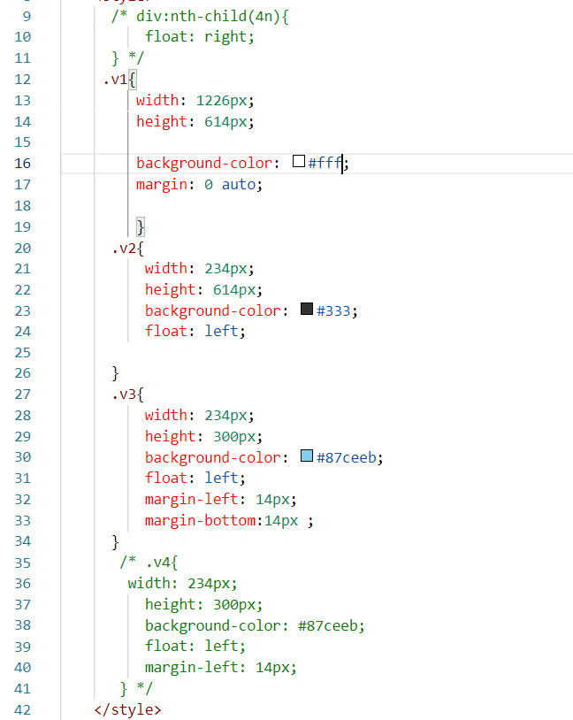Open the sky blue #87ceeb color swatch
This screenshot has width=573, height=720.
307,456
